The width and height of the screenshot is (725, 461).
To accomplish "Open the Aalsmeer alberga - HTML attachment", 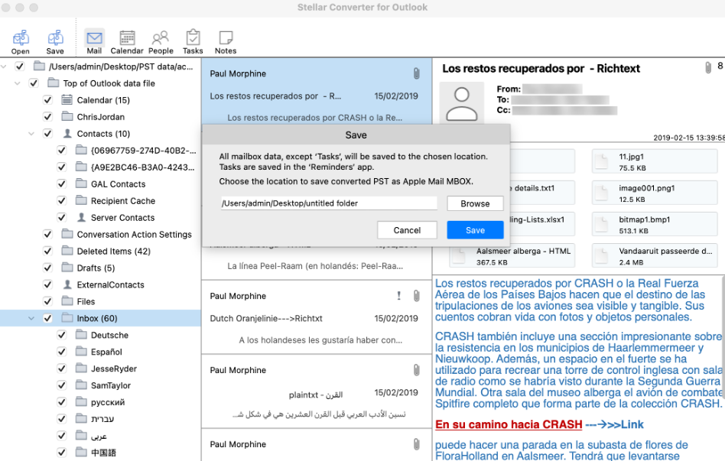I will pyautogui.click(x=512, y=255).
